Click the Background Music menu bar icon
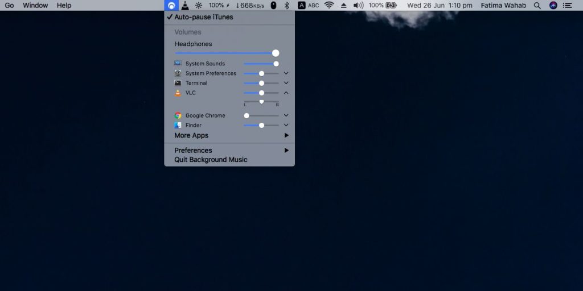Image resolution: width=583 pixels, height=291 pixels. (171, 5)
